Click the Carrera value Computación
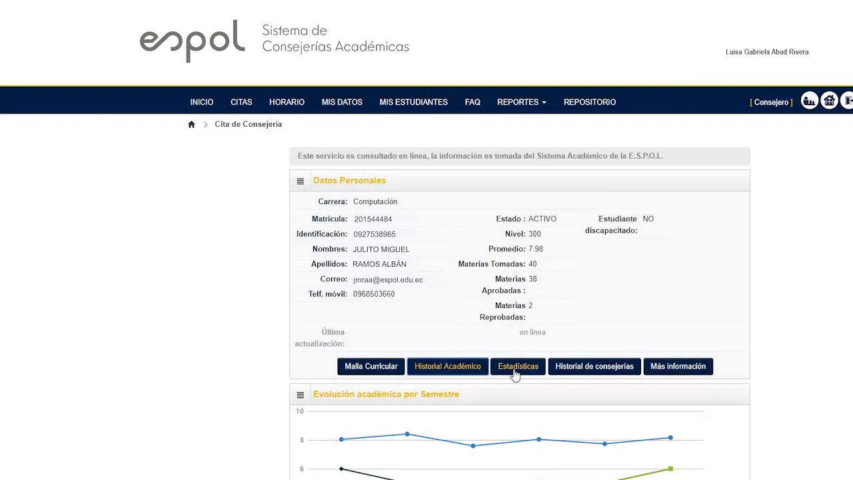The image size is (853, 480). click(x=375, y=201)
